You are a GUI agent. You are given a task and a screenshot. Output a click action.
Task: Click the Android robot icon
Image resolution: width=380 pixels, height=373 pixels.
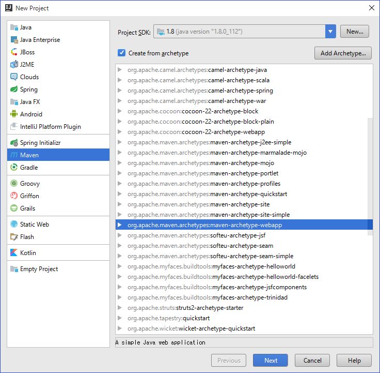tap(14, 114)
